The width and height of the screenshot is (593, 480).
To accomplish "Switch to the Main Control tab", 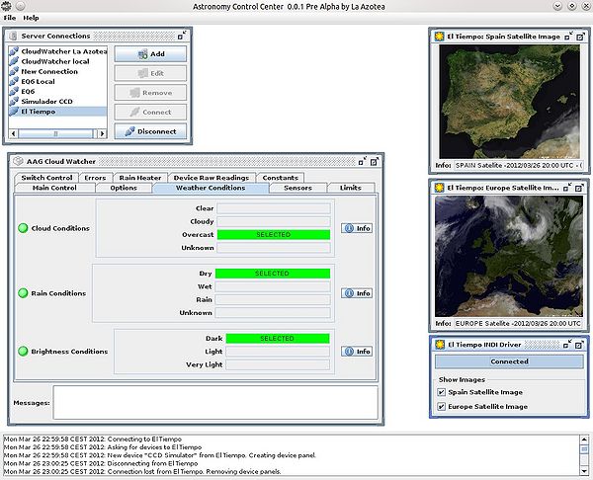I will (x=54, y=188).
